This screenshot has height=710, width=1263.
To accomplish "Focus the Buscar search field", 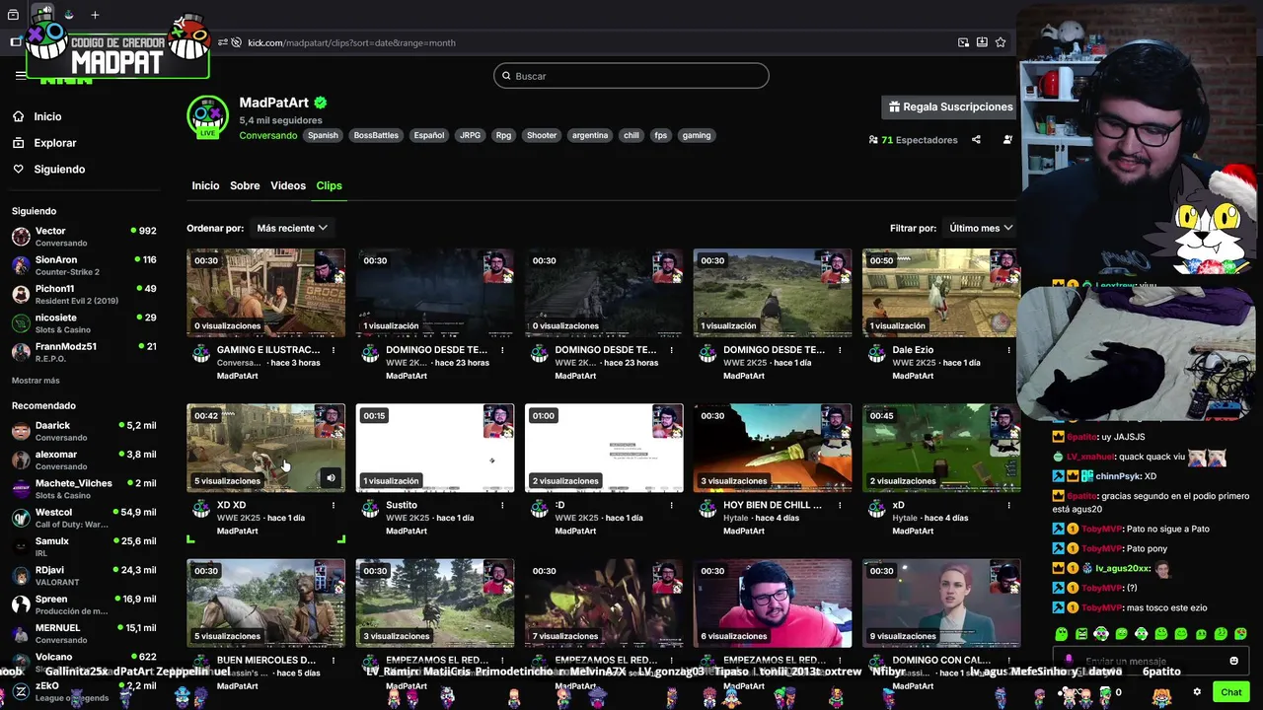I will [631, 76].
